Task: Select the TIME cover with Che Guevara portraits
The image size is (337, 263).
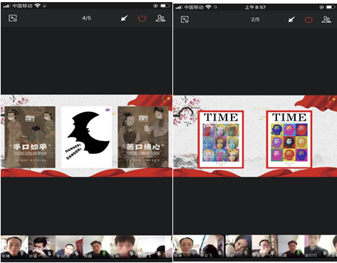Action: (289, 140)
